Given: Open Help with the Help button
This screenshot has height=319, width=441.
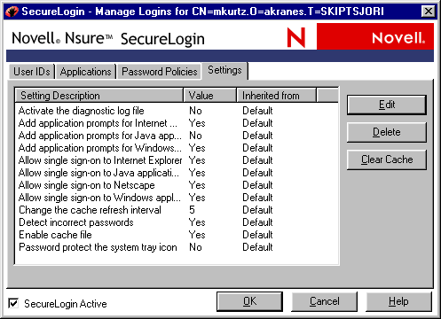Looking at the screenshot, I should 398,301.
